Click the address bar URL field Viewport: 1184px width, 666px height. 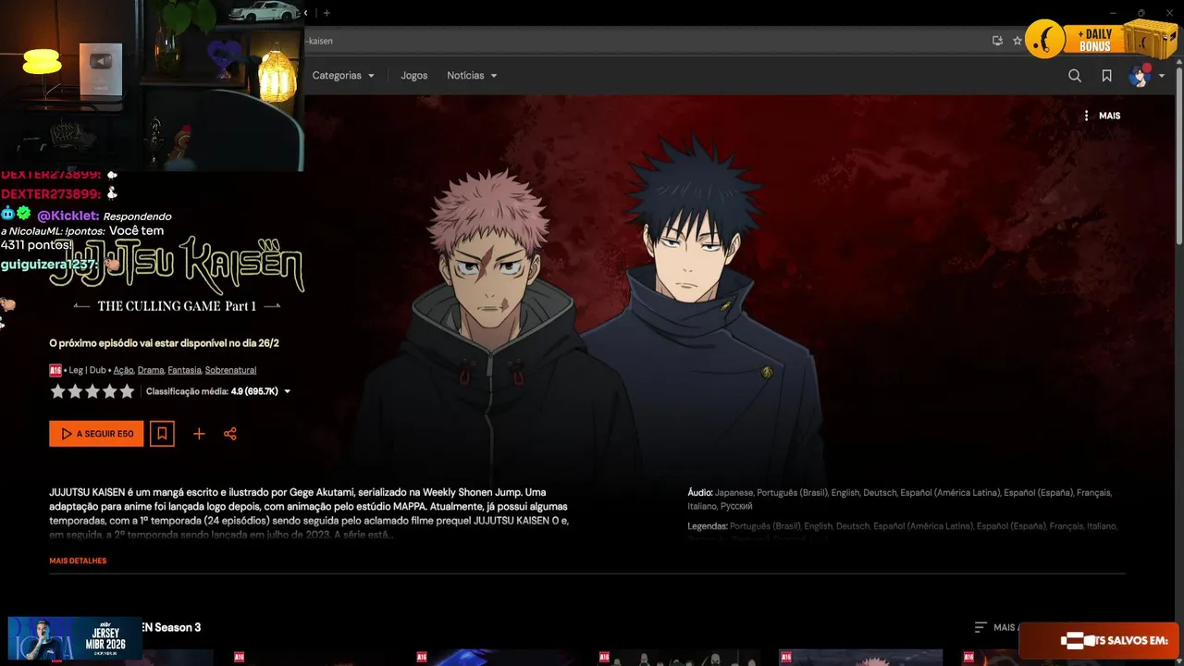pyautogui.click(x=647, y=41)
